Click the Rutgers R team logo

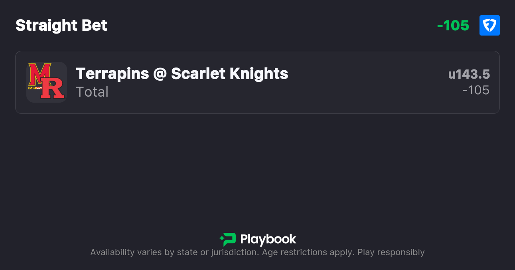[52, 88]
